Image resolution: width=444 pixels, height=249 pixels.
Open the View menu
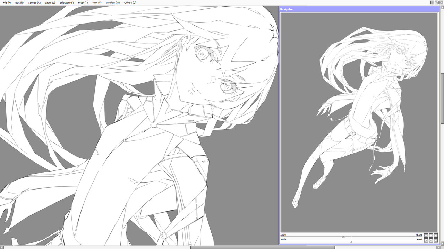(x=97, y=3)
